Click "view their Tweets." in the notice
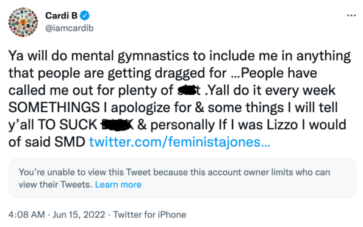 point(56,185)
